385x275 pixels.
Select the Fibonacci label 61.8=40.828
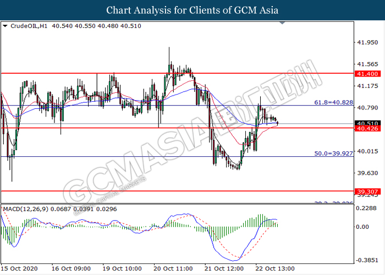[x=334, y=102]
